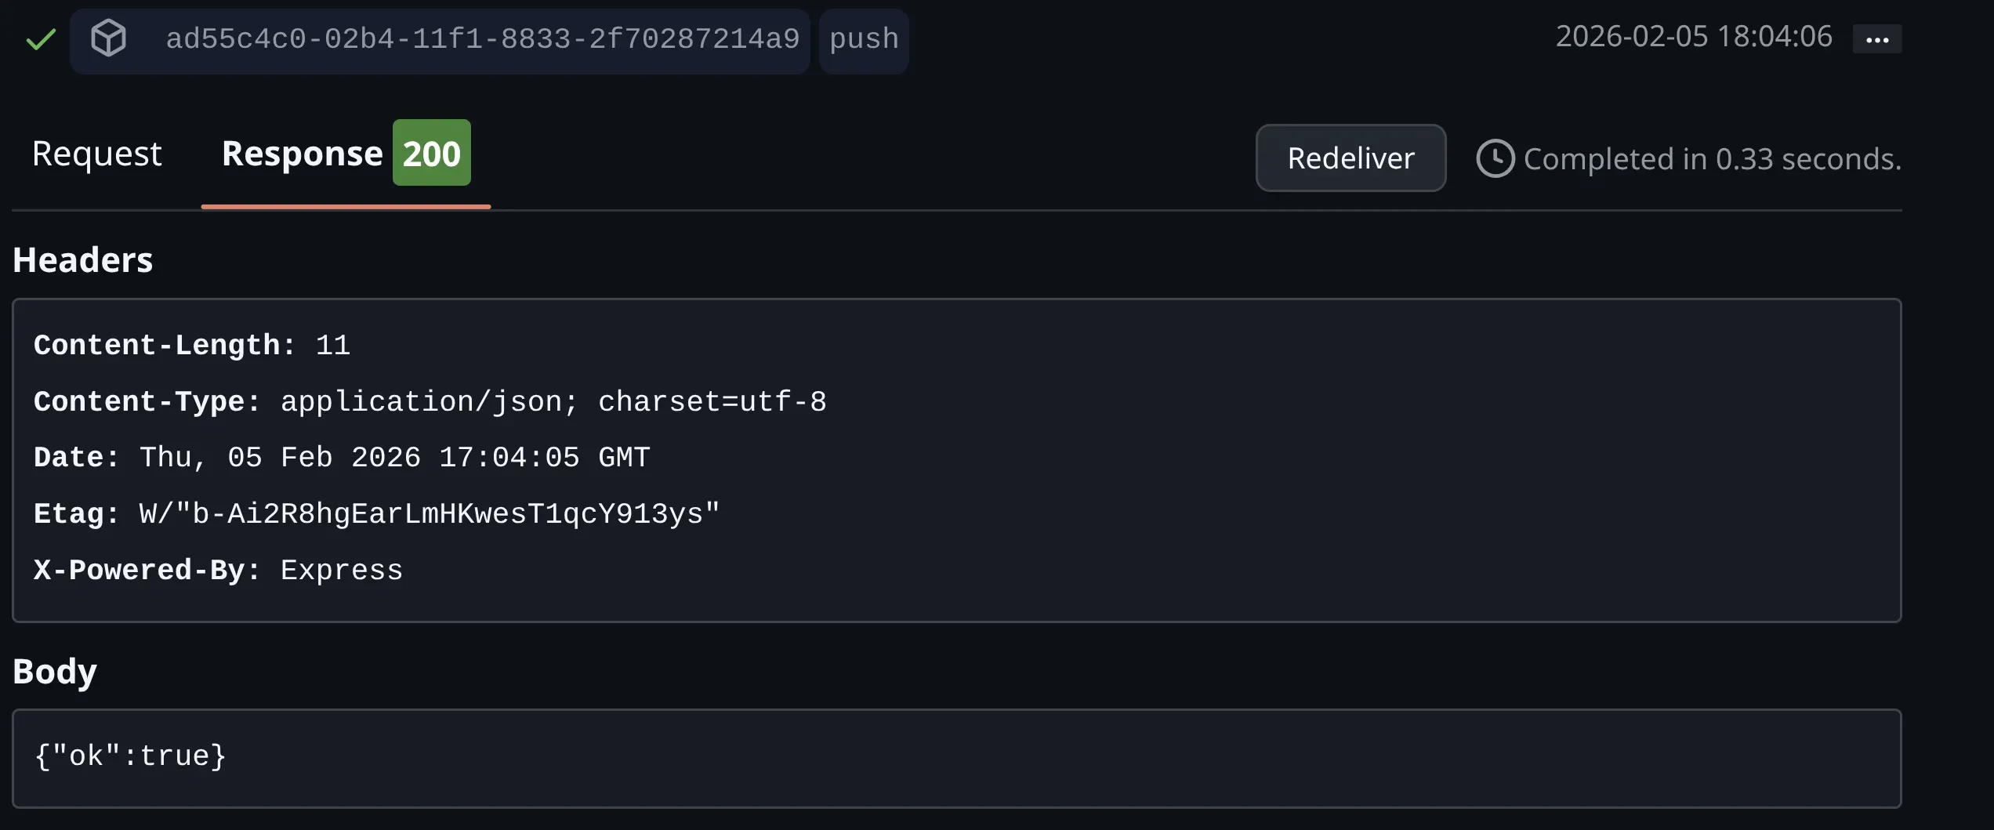Click the clock icon beside completion time
This screenshot has width=1994, height=830.
1495,158
